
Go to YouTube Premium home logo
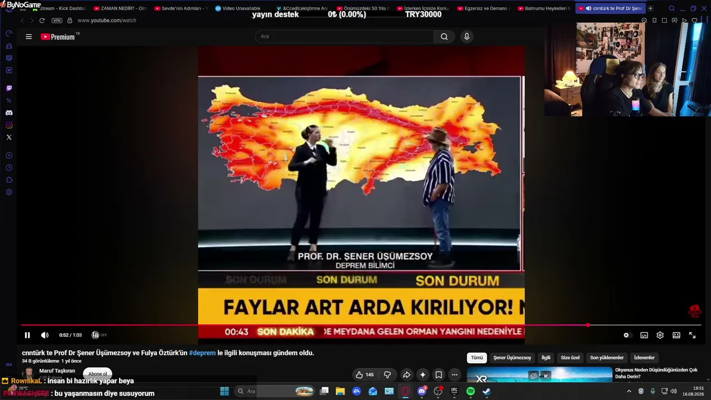[58, 37]
